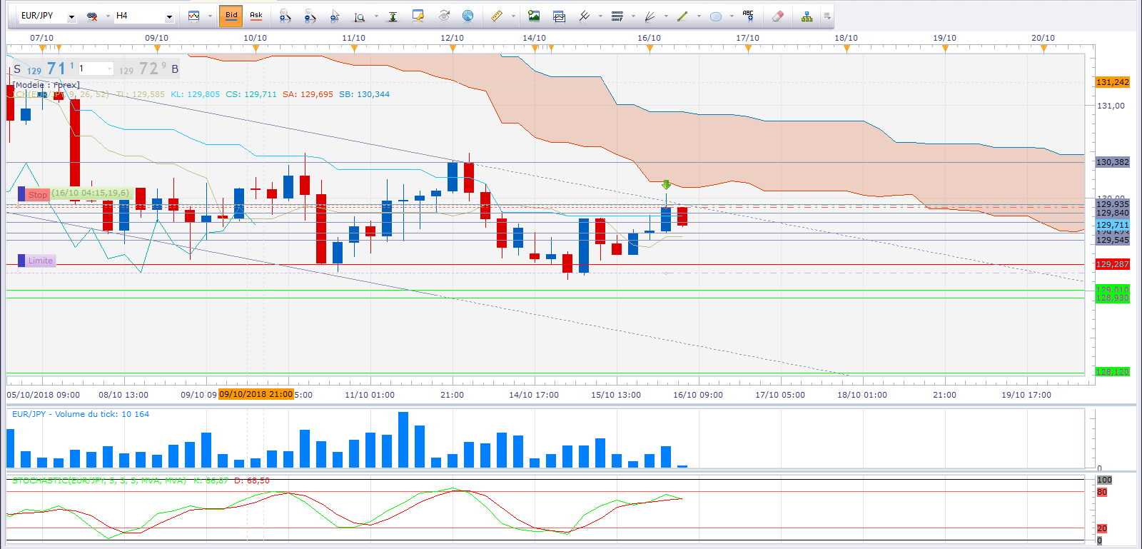Open the hierarchy tree icon
Screen dimensions: 1142x549
coord(807,16)
